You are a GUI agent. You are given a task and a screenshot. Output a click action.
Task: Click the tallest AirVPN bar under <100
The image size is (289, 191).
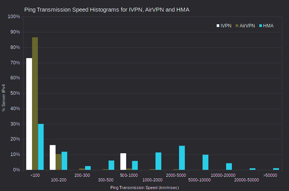click(35, 104)
